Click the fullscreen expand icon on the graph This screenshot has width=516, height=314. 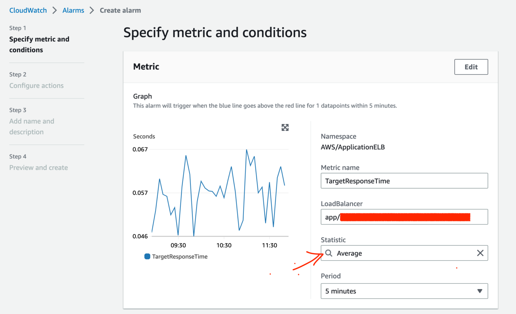pos(285,127)
